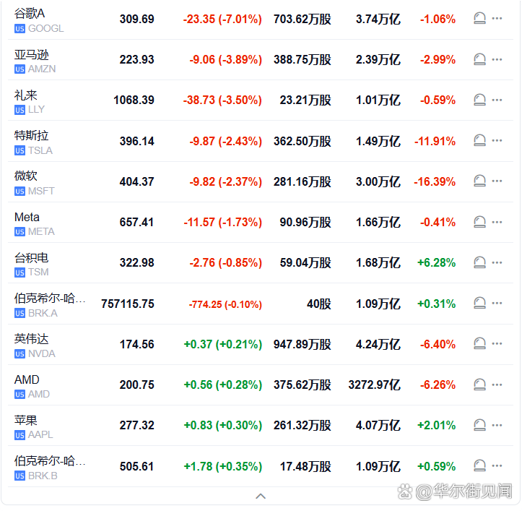The height and width of the screenshot is (511, 522).
Task: Open the 台积电 stock name
Action: (x=31, y=257)
